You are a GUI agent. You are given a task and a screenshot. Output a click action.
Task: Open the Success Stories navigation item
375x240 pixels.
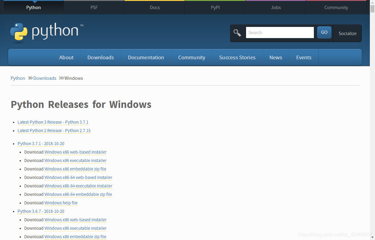[237, 57]
